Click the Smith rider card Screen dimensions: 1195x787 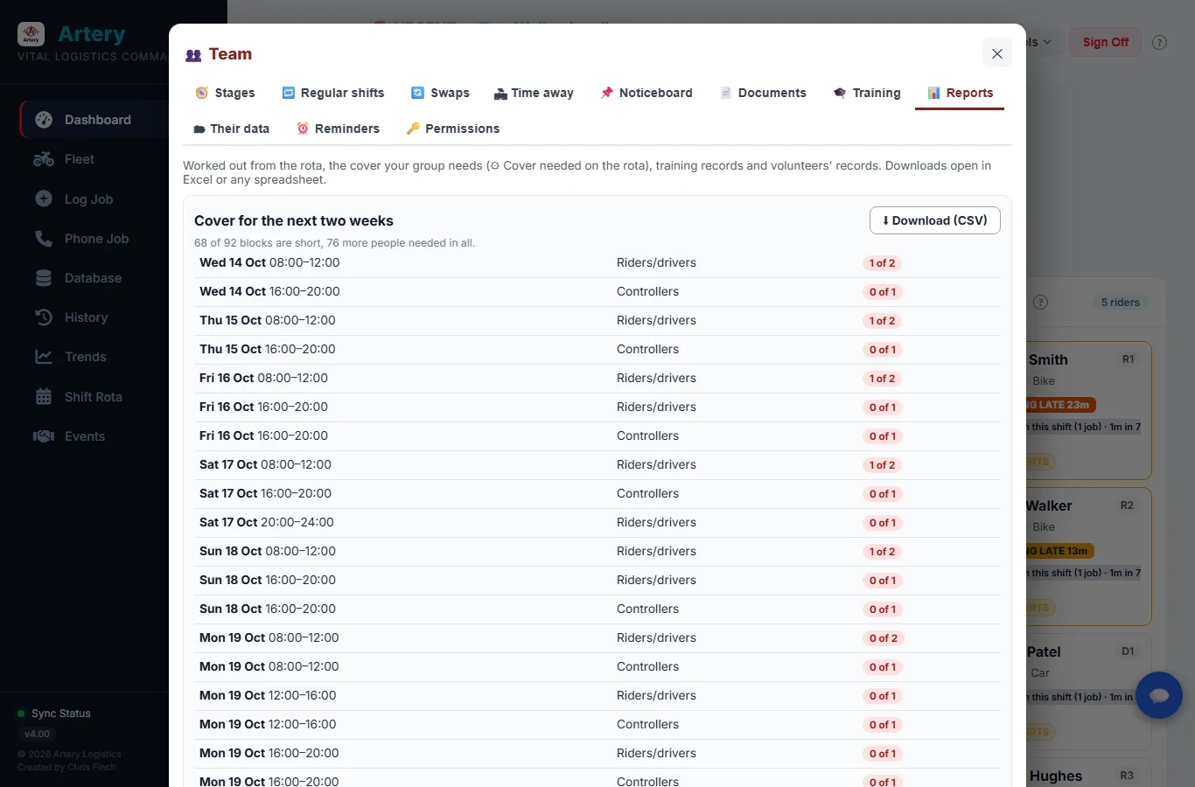click(1088, 410)
